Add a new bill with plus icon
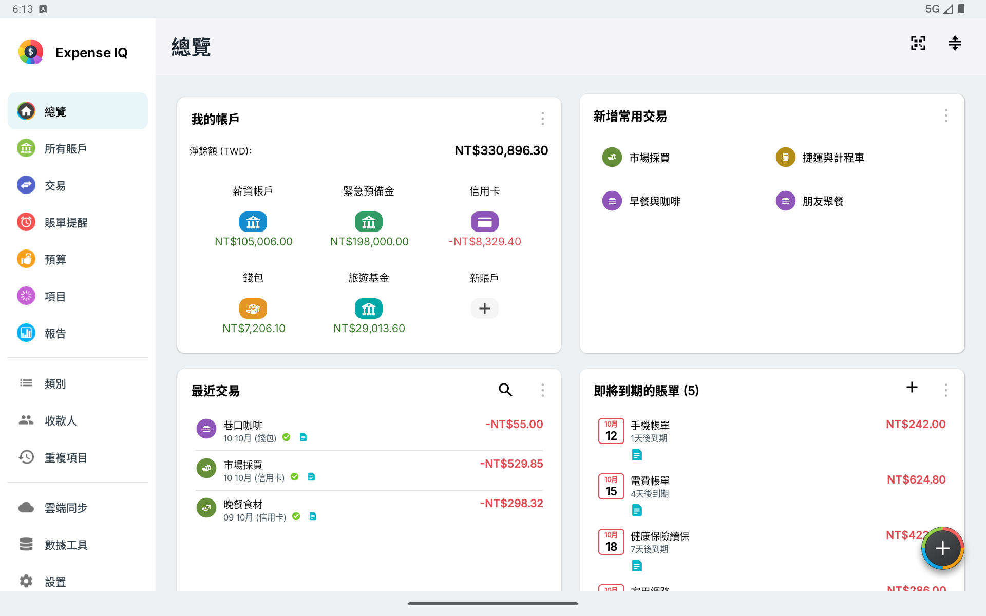The width and height of the screenshot is (986, 616). [912, 387]
